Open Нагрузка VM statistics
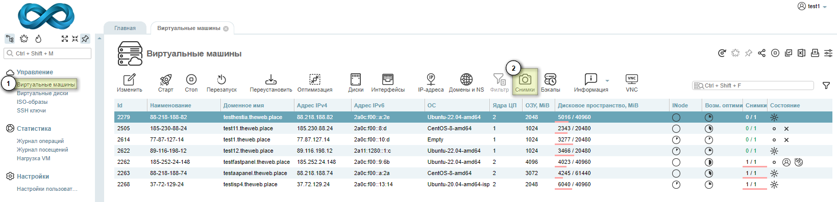Viewport: 837px width, 202px height. click(x=33, y=158)
